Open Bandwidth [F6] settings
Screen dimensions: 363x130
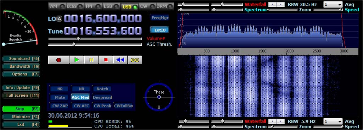tap(21, 66)
